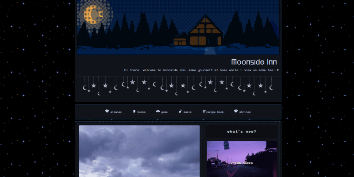Click the "what's new?" heading
This screenshot has width=354, height=177.
pos(242,131)
